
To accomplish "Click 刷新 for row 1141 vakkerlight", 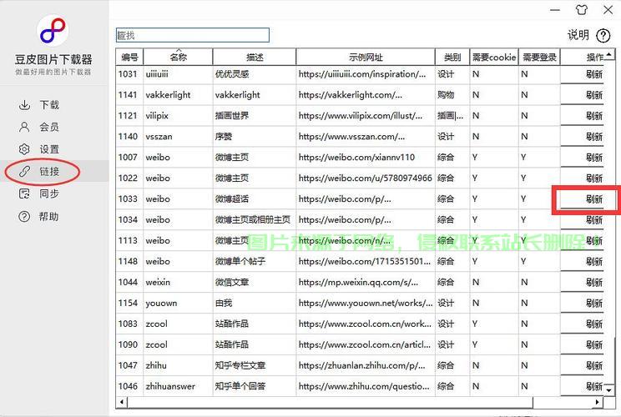I will click(x=594, y=95).
